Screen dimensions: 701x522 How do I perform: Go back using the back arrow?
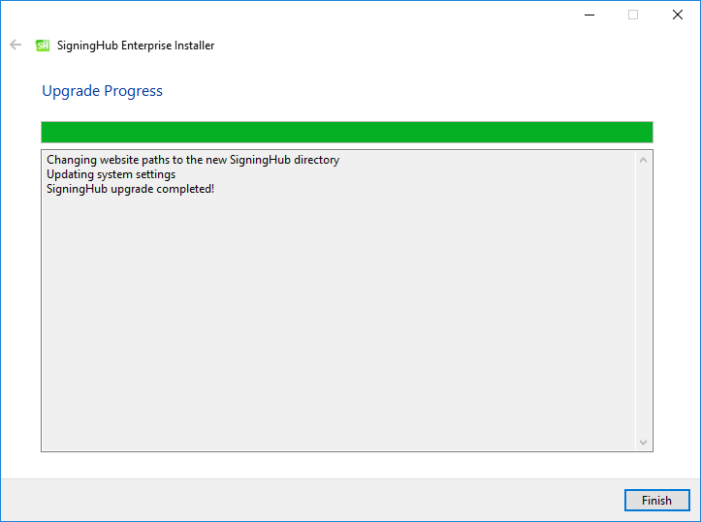pos(16,45)
